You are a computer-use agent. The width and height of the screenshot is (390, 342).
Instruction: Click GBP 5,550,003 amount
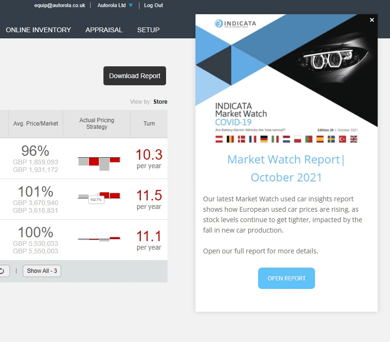(x=36, y=251)
